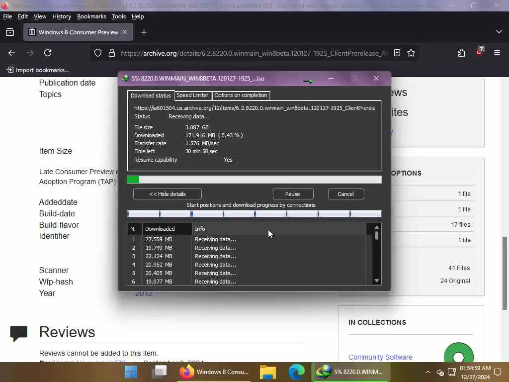
Task: Bookmark this page with the star icon
Action: point(411,53)
